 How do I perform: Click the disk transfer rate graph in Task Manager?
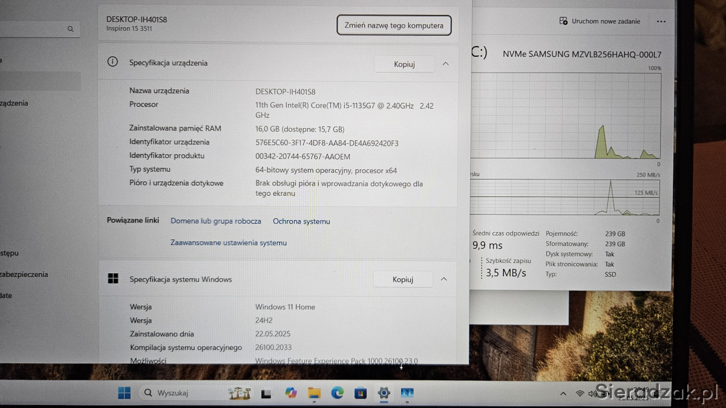[x=564, y=198]
